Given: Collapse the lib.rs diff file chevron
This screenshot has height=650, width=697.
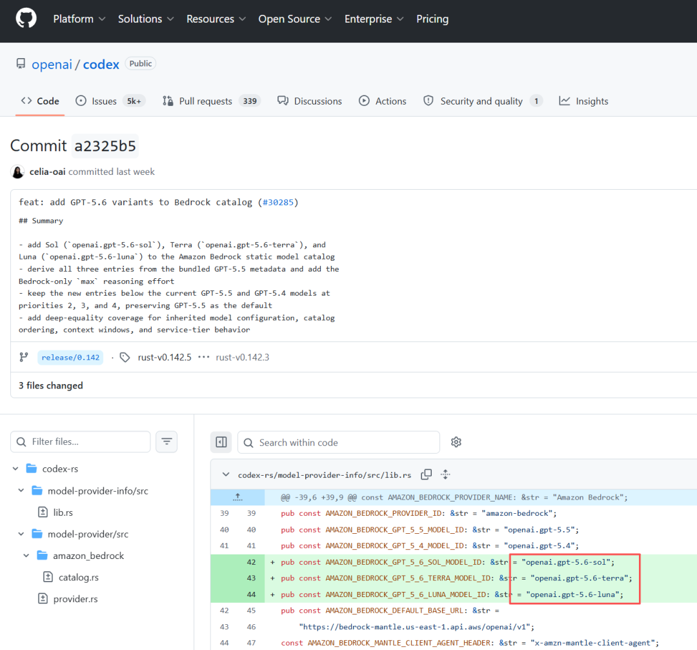Looking at the screenshot, I should coord(226,474).
